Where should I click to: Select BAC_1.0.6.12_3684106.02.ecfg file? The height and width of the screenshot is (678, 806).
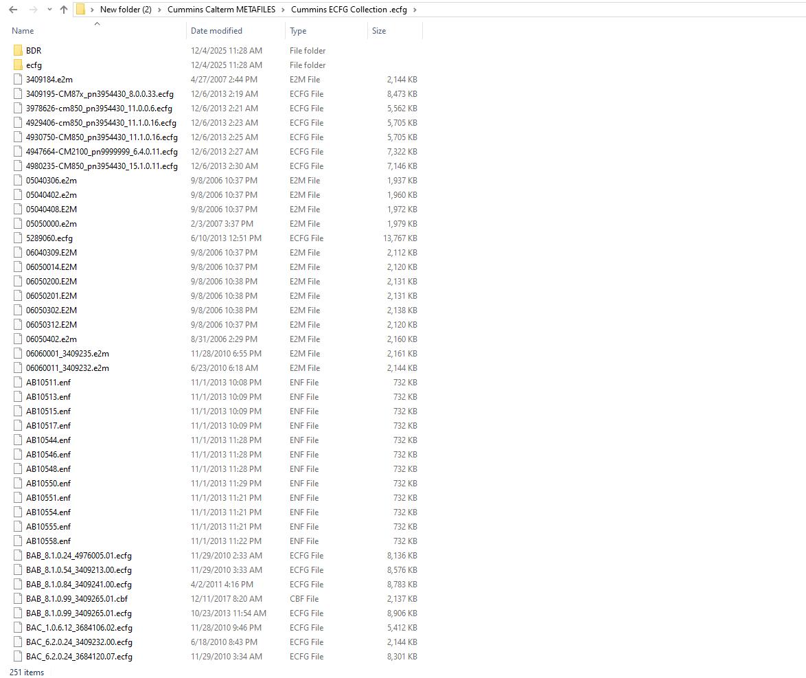(79, 628)
